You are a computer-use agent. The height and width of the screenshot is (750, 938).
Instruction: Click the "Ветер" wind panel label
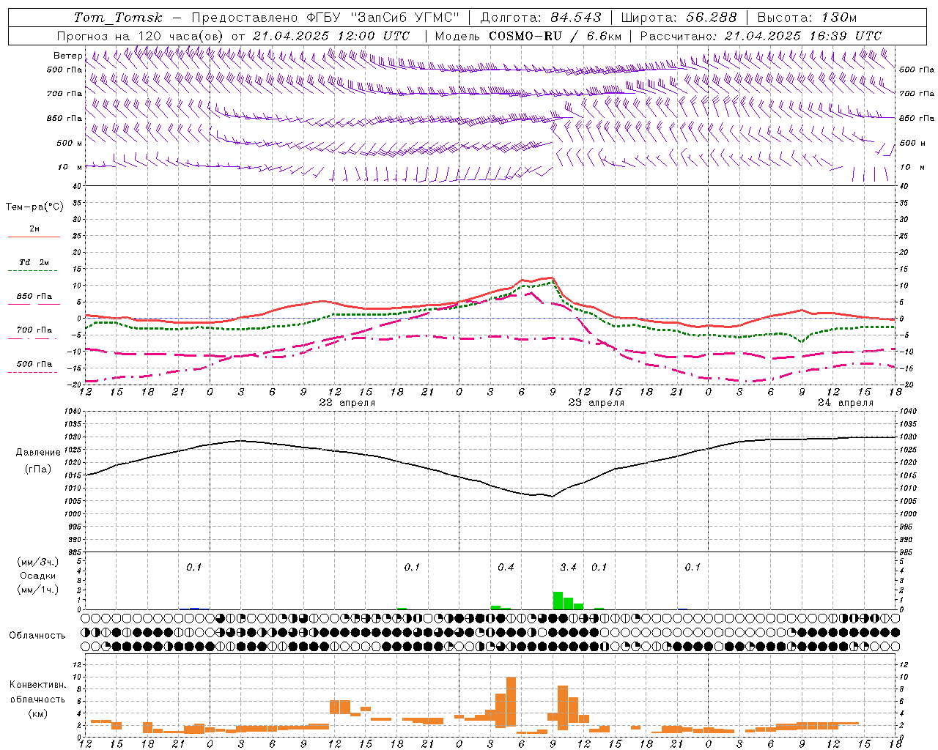[68, 56]
